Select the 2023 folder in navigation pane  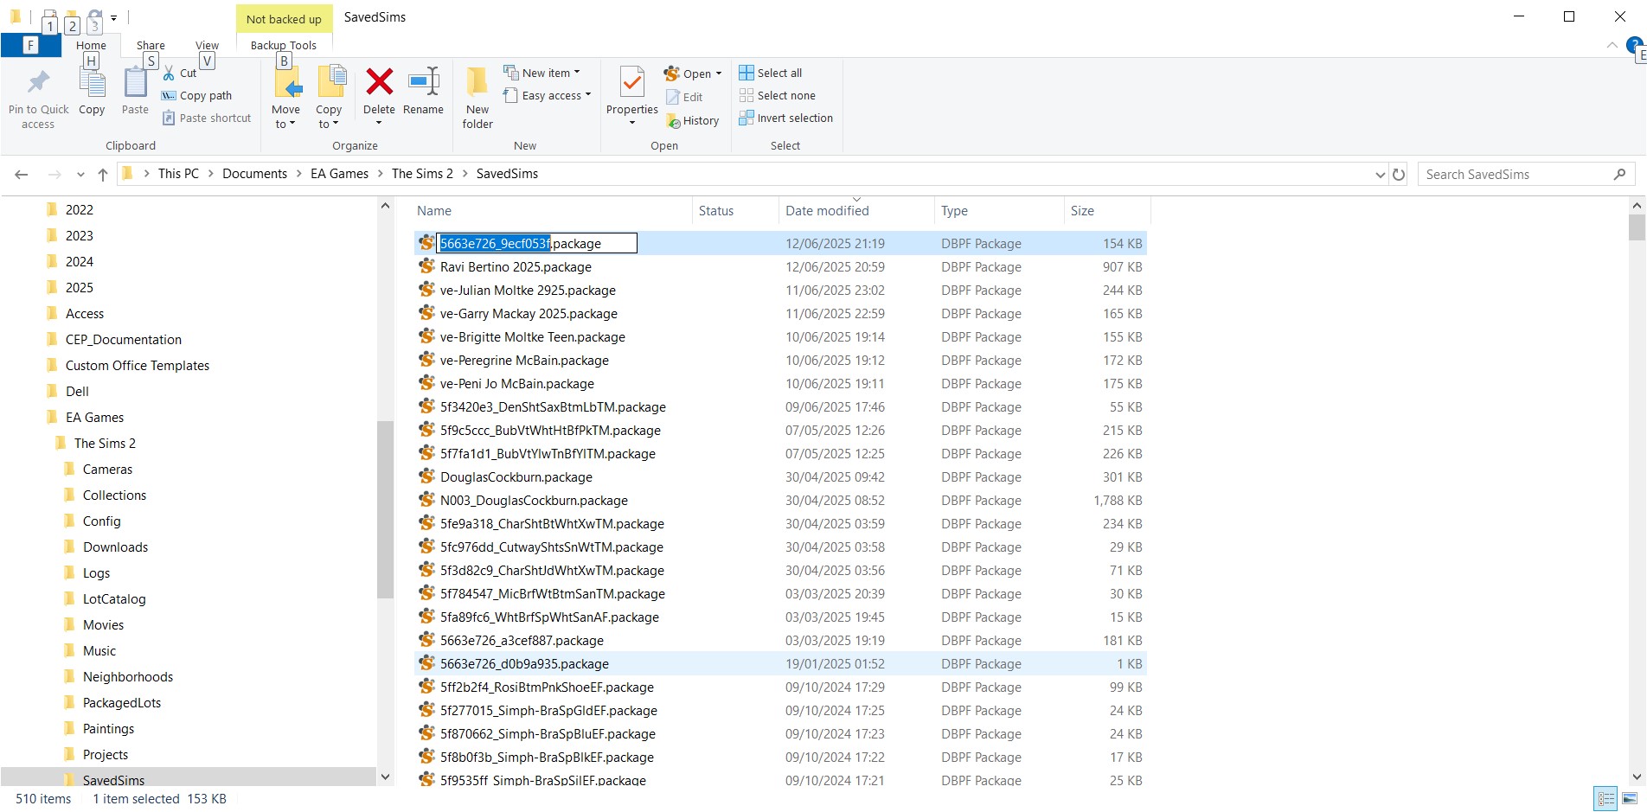pos(79,236)
